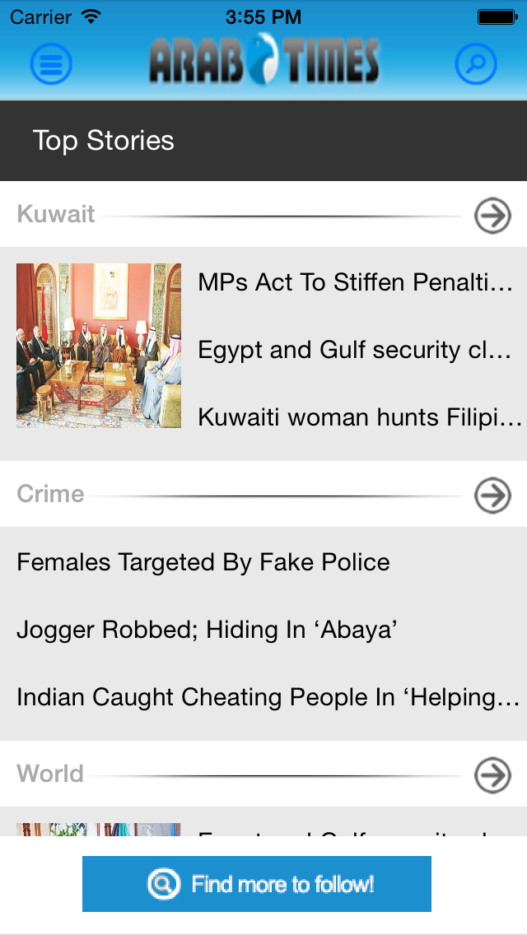
Task: Tap the Arab Times logo
Action: pos(263,61)
